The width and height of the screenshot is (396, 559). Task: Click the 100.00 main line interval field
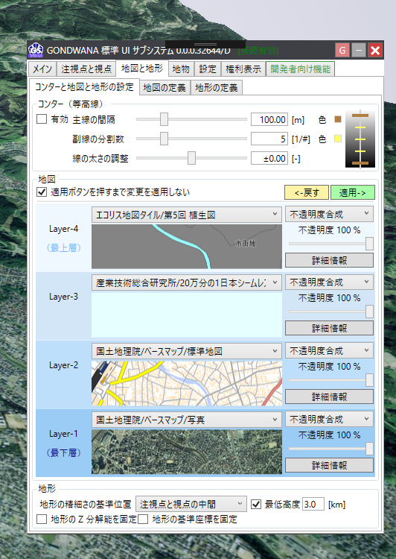(x=269, y=119)
